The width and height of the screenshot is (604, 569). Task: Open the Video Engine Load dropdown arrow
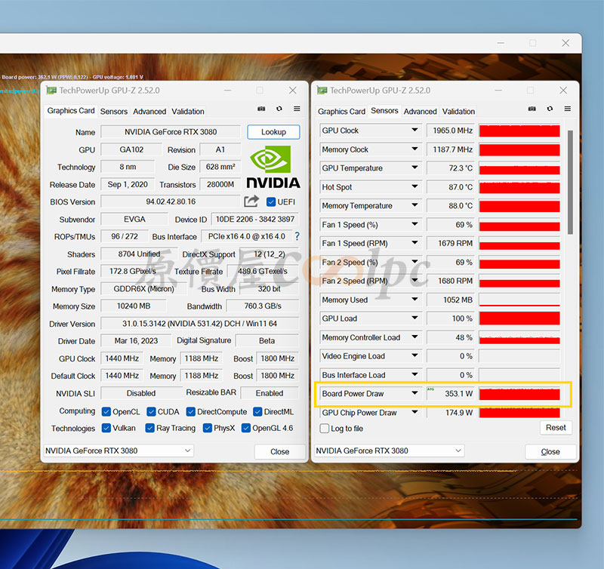[414, 355]
